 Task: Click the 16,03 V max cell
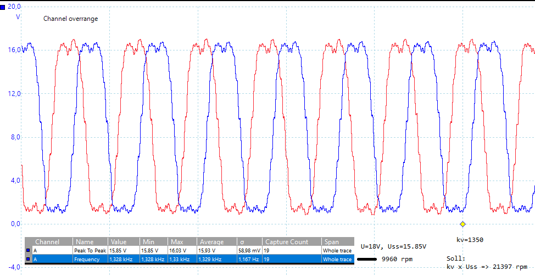[182, 250]
